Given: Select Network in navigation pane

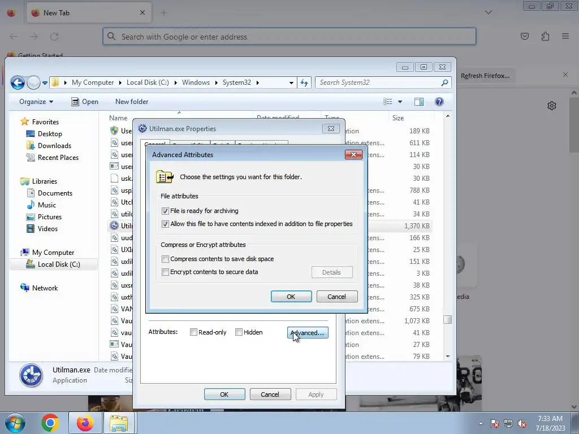Looking at the screenshot, I should click(40, 288).
